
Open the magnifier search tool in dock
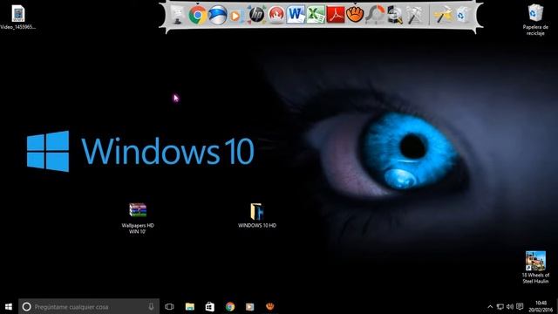click(x=395, y=15)
